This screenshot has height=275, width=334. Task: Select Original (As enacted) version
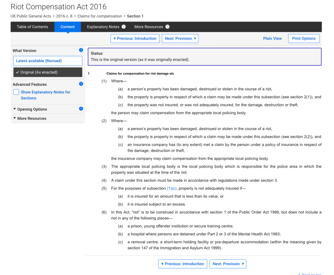48,72
